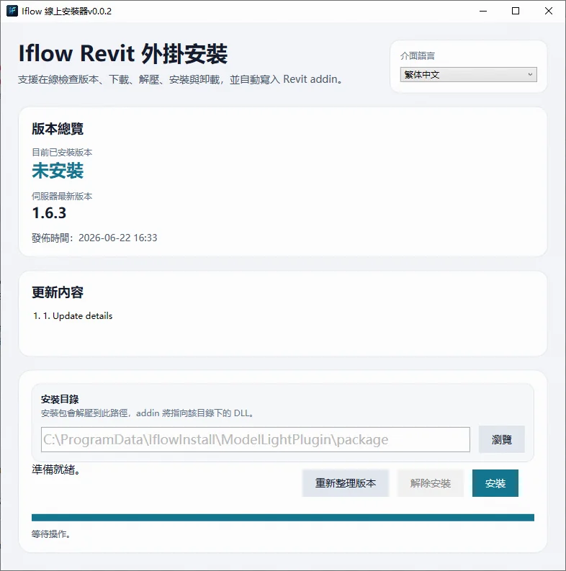This screenshot has height=571, width=566.
Task: Click the '1. 1. Update details' entry
Action: pos(73,315)
